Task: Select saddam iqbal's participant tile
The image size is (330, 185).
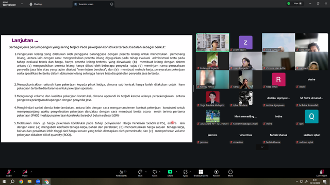Action: coord(311,135)
